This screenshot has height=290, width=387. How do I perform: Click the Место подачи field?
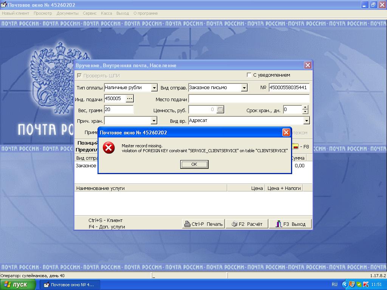tap(249, 99)
